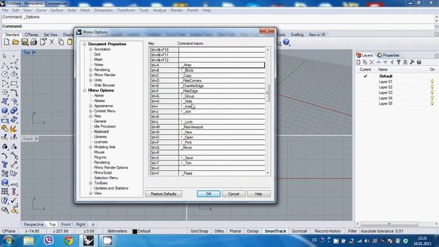Viewport: 439px width, 247px height.
Task: Switch to the Properties panel tab
Action: (388, 55)
